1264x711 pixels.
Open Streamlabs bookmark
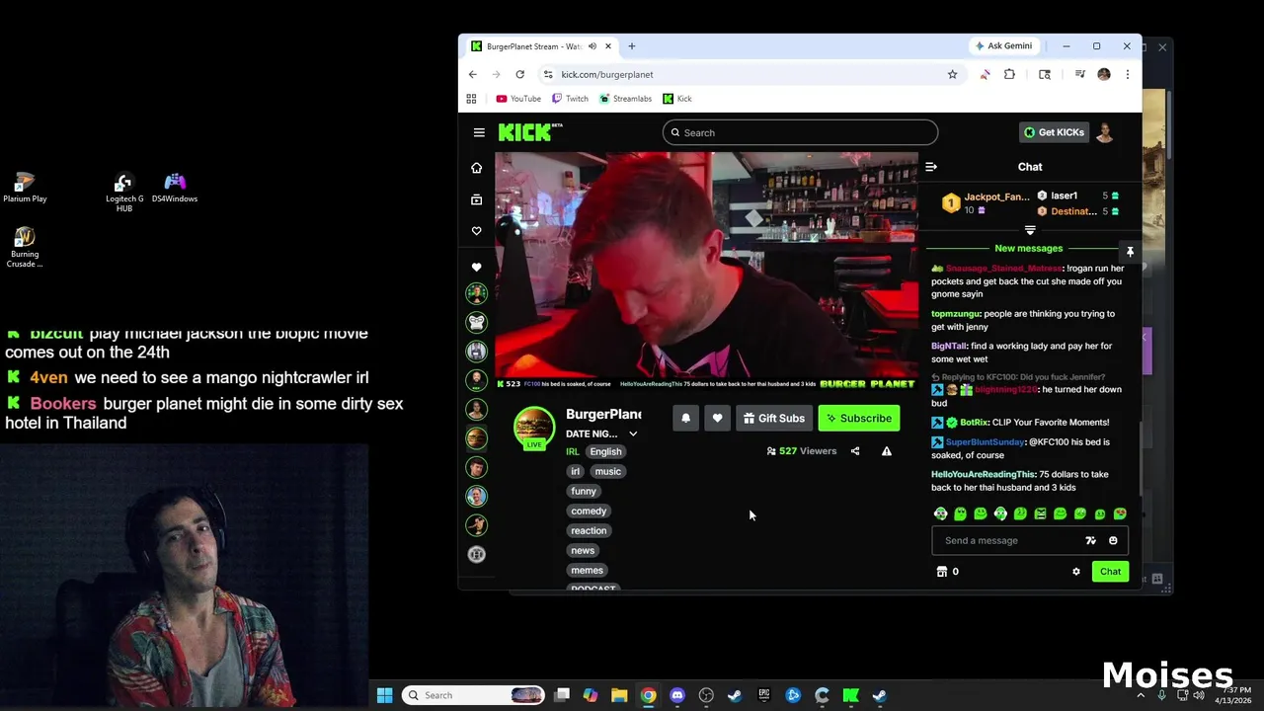pyautogui.click(x=625, y=99)
